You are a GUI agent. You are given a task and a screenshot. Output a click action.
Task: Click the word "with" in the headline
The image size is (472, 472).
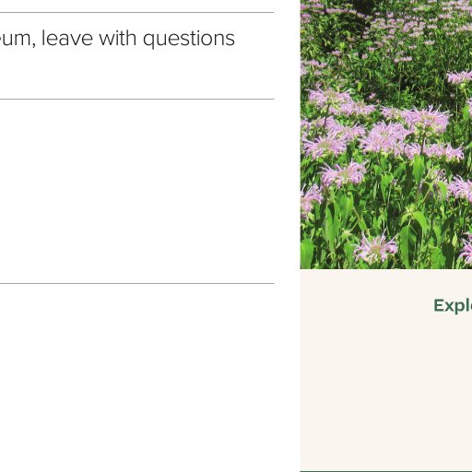coord(118,39)
